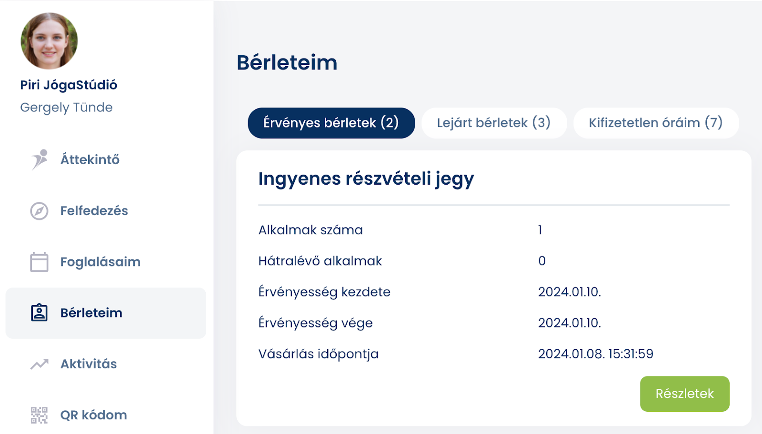Select Bérleteim sidebar label
762x434 pixels.
91,313
